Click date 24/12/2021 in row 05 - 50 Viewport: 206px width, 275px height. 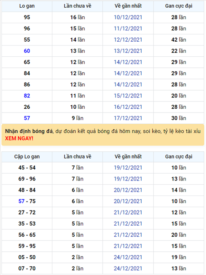click(128, 257)
